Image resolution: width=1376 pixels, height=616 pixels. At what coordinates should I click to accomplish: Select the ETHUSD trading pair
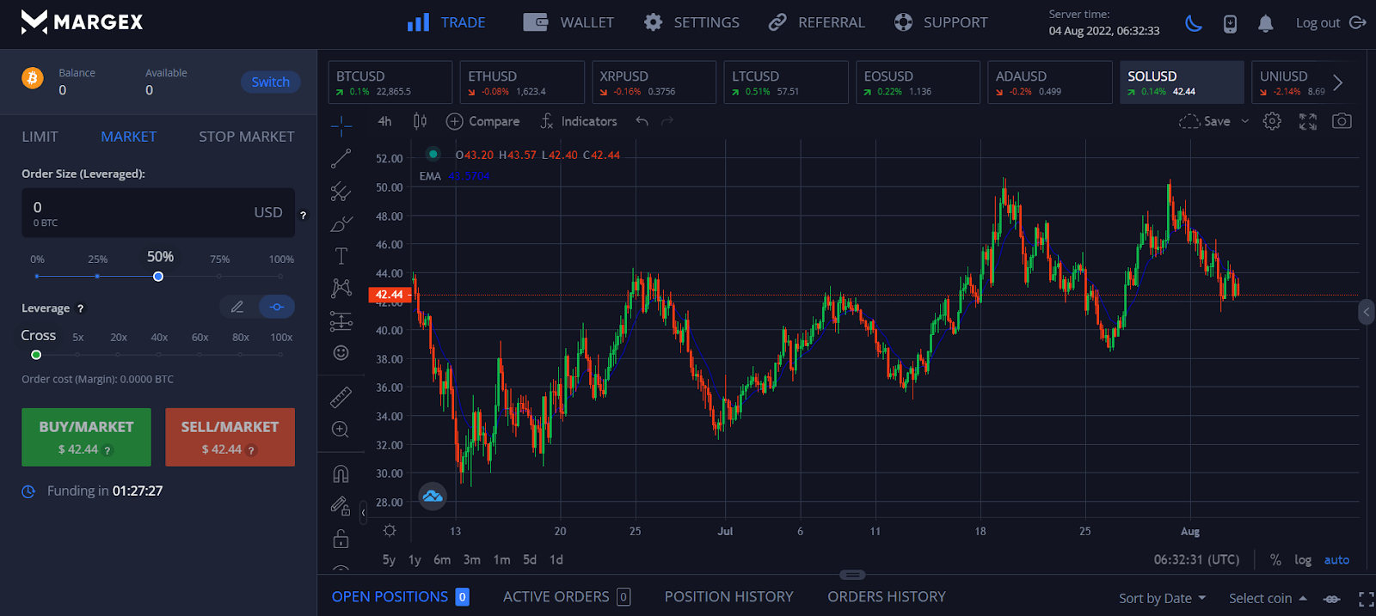[522, 82]
